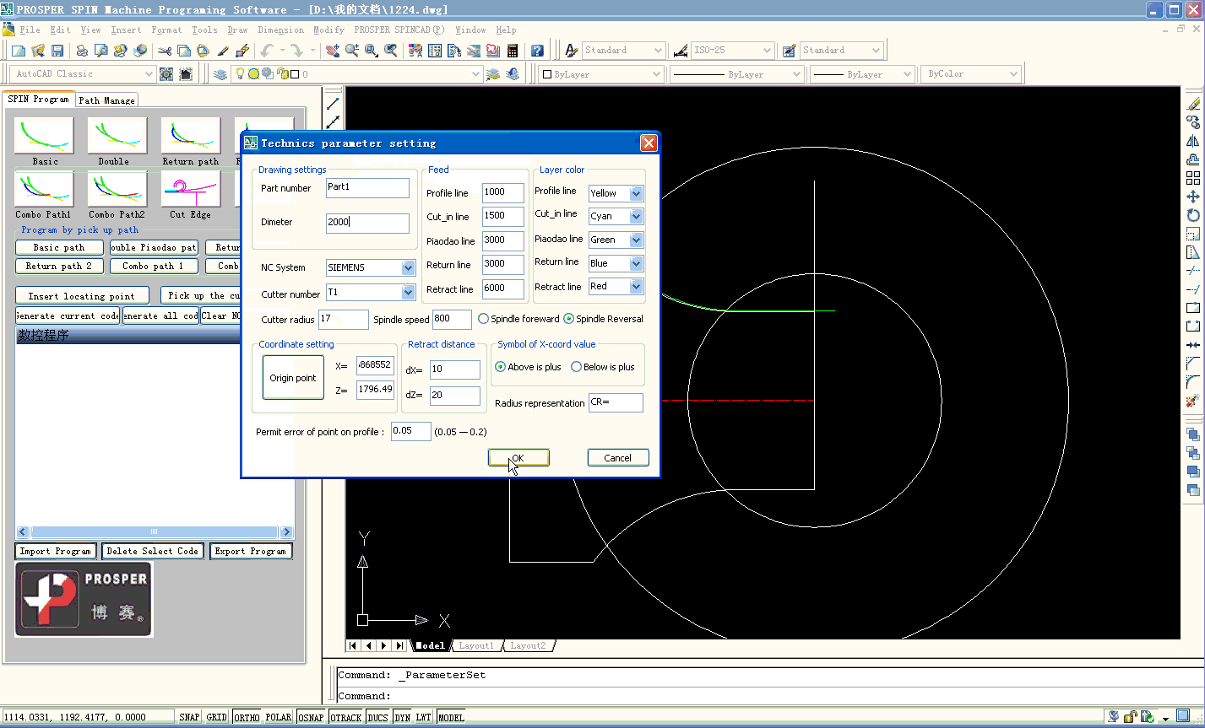Click the Export Program button
1205x728 pixels.
point(251,551)
